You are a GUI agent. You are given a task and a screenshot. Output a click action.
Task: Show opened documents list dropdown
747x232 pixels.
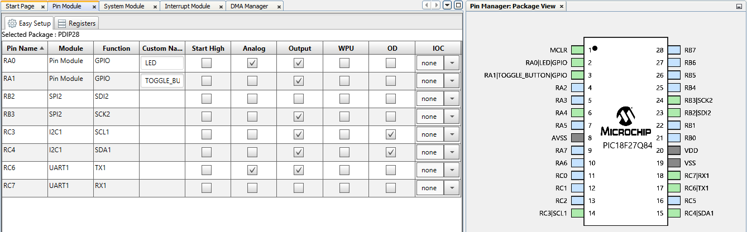447,6
